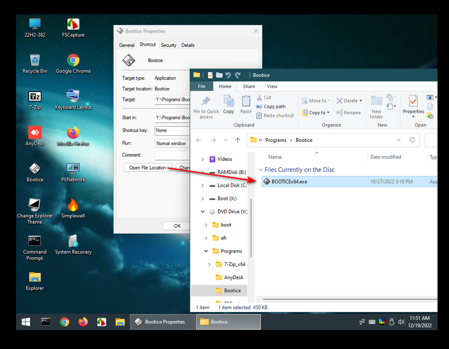Click the New folder ribbon button
This screenshot has width=449, height=349.
pos(376,107)
